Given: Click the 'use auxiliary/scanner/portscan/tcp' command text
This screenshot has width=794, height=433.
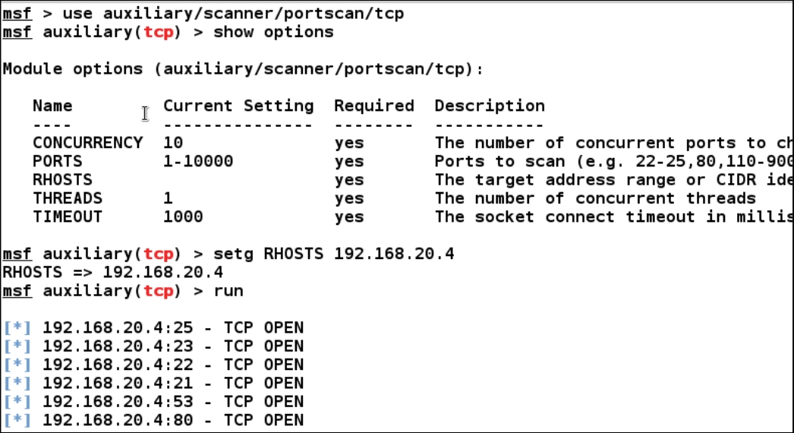Looking at the screenshot, I should [x=234, y=14].
